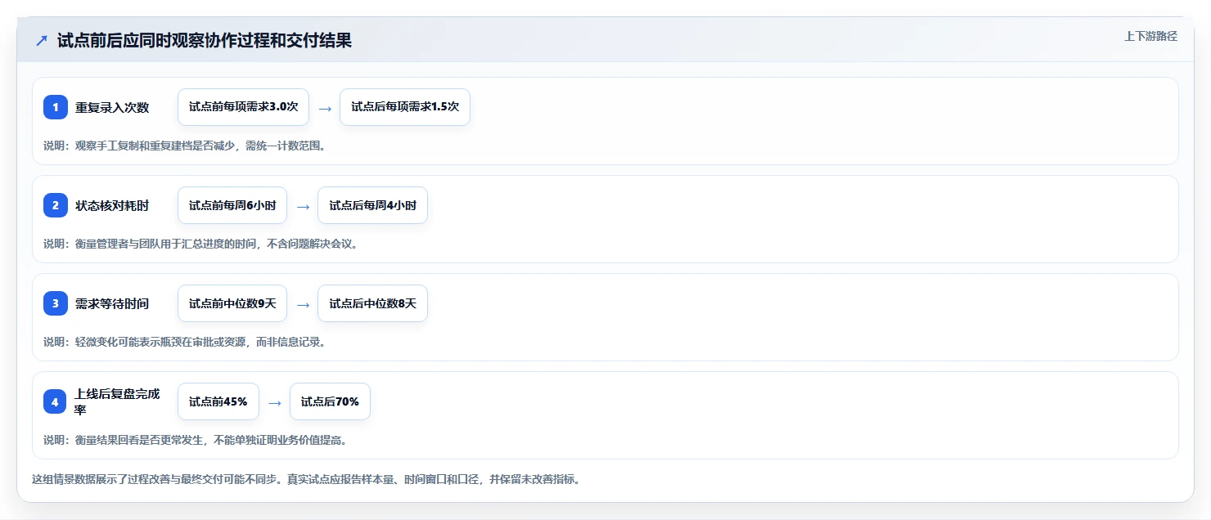1211x520 pixels.
Task: Click the heading 试点前后应同时观察协作过程和交付结果
Action: click(205, 41)
